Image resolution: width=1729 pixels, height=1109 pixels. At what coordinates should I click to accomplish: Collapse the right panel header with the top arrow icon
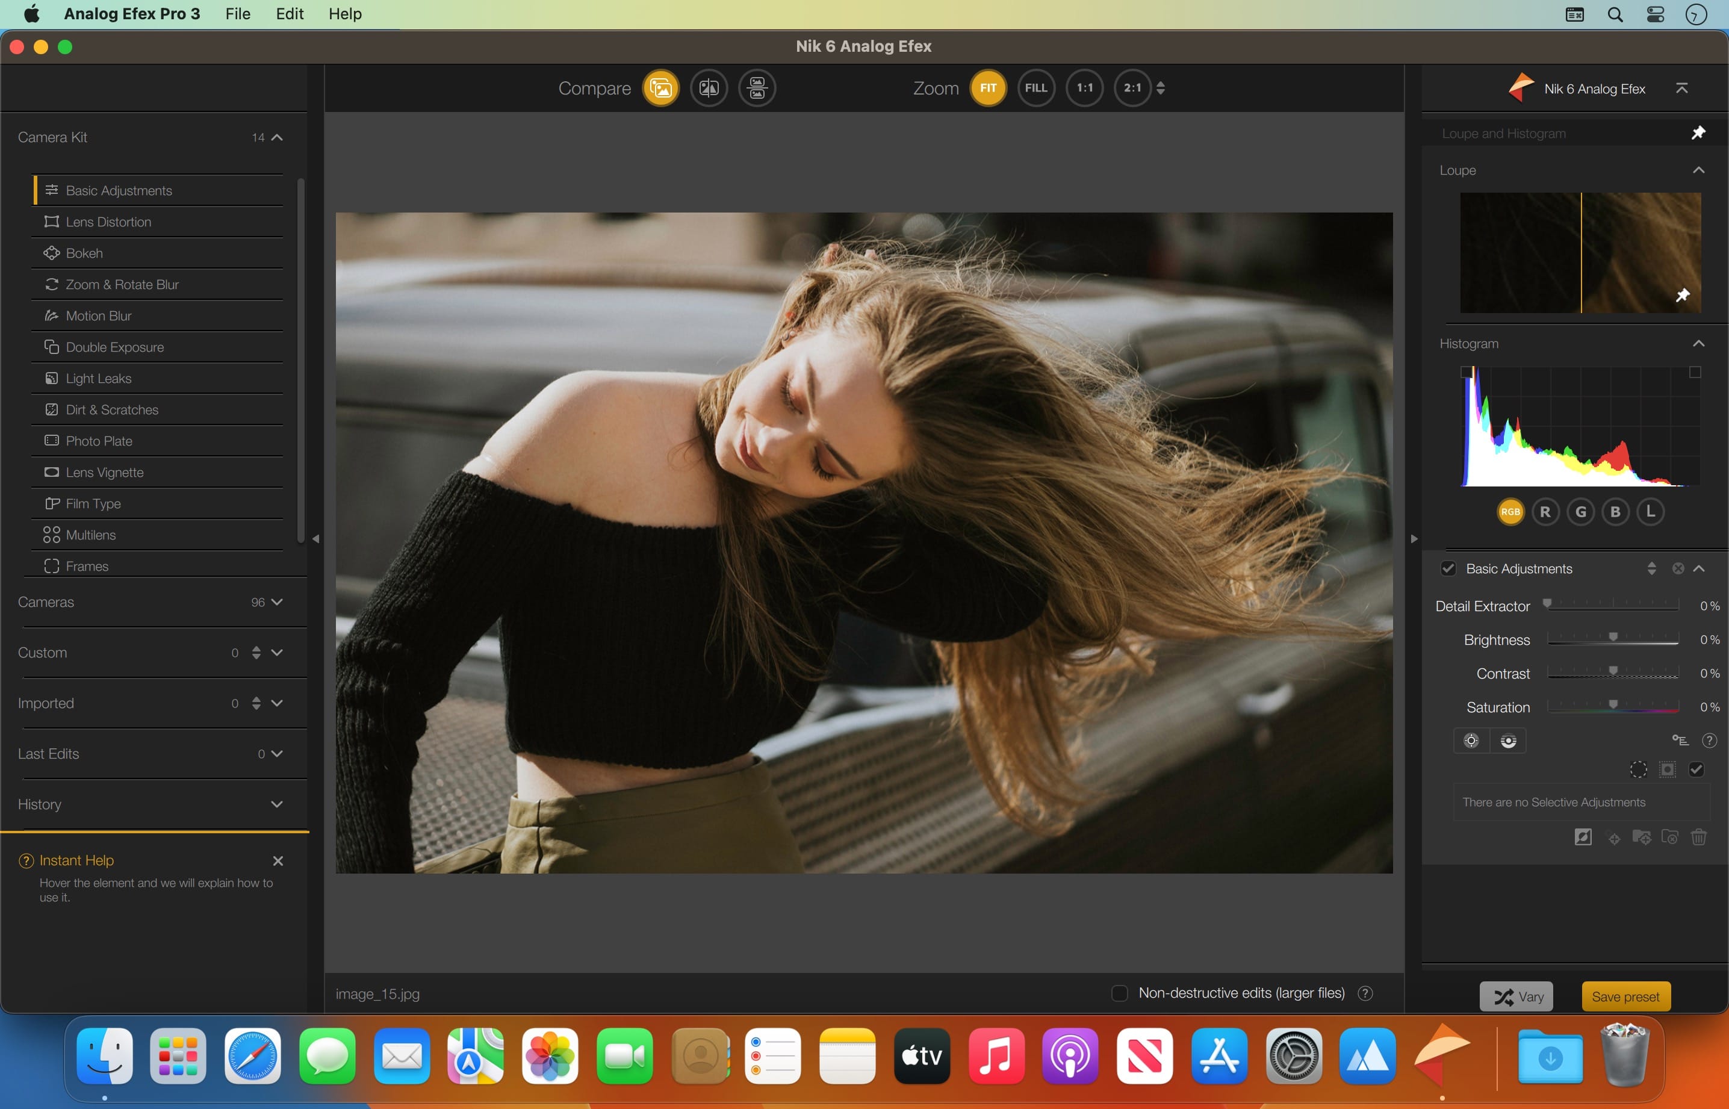pos(1681,88)
